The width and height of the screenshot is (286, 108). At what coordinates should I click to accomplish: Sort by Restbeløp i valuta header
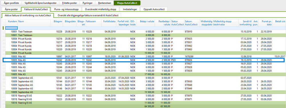pyautogui.click(x=164, y=23)
